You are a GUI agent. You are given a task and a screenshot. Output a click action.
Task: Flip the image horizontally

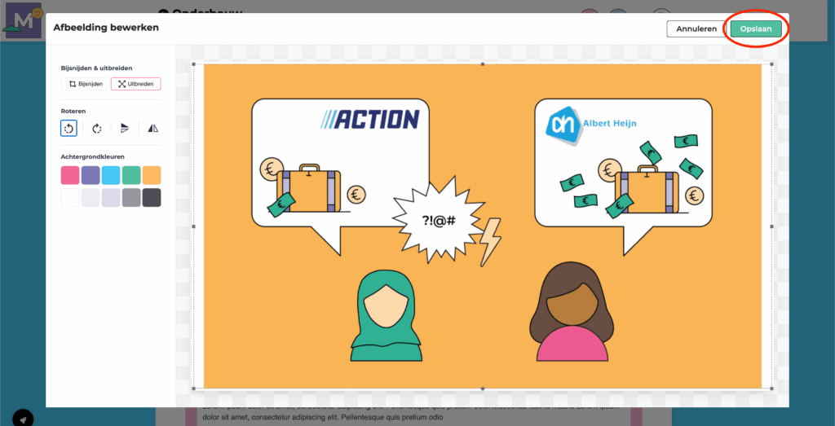[152, 128]
